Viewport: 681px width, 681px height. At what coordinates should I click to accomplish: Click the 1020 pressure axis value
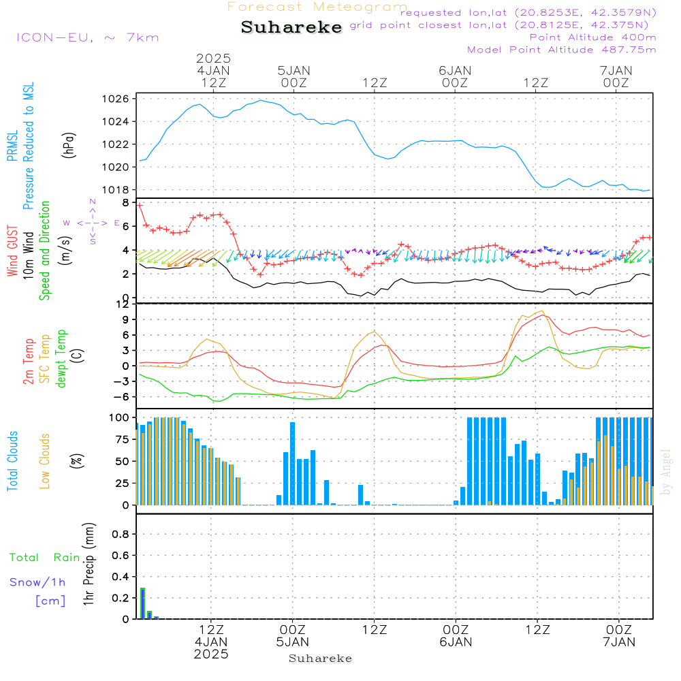(x=116, y=168)
